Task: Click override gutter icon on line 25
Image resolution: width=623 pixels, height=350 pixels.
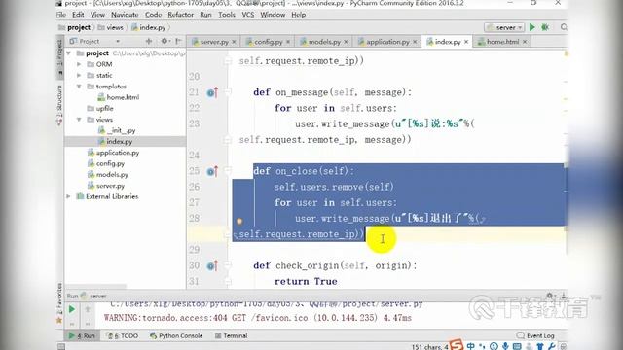Action: tap(212, 171)
